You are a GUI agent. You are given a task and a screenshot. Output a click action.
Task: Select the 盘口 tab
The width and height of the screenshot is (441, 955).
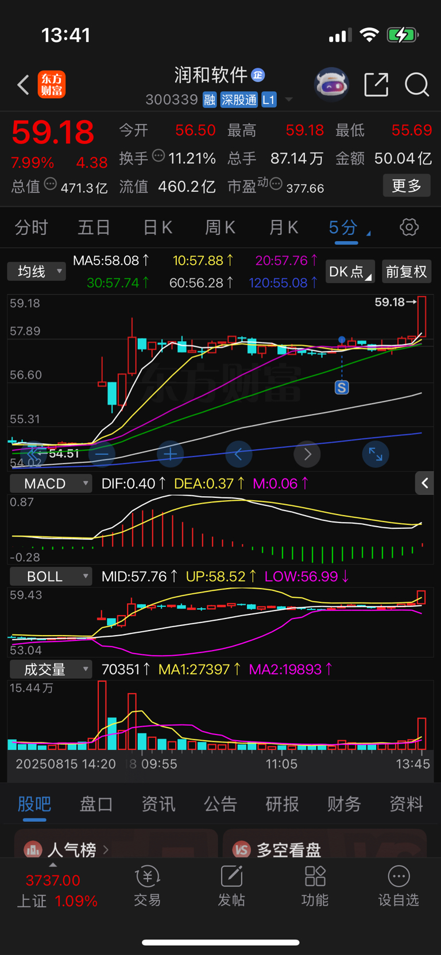[96, 804]
